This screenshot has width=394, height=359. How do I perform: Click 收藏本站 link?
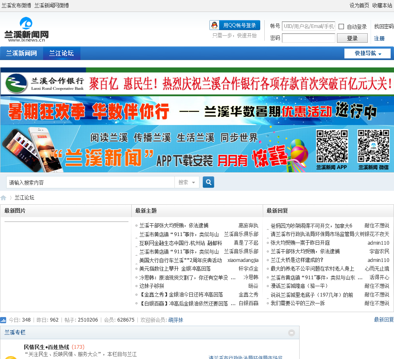point(382,5)
